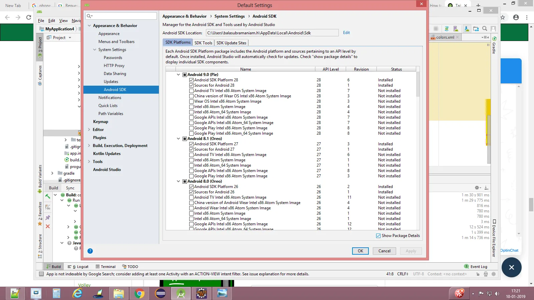Open the Edit menu in Android Studio
The width and height of the screenshot is (534, 300).
point(52,21)
